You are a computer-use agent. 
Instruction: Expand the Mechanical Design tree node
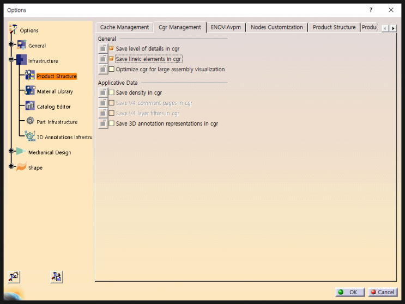(11, 151)
